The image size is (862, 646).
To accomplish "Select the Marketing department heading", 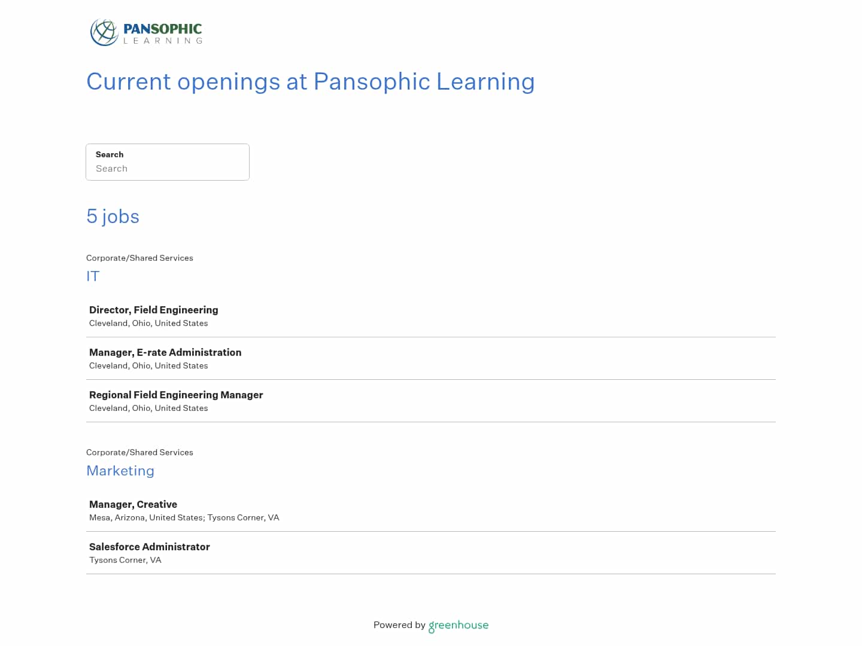I will click(x=120, y=471).
